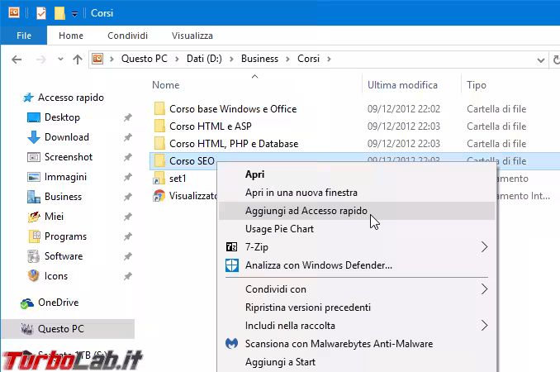Navigate to Questo PC in the breadcrumb
This screenshot has width=560, height=372.
[145, 59]
